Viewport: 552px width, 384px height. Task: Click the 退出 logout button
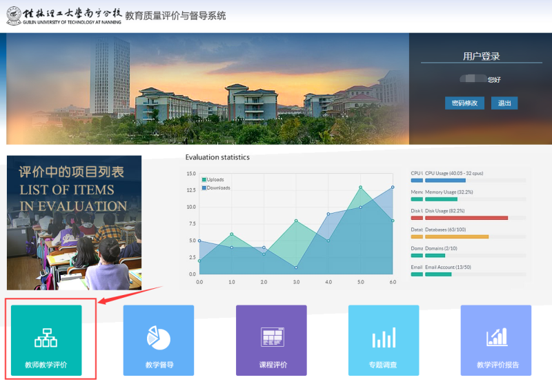(504, 103)
